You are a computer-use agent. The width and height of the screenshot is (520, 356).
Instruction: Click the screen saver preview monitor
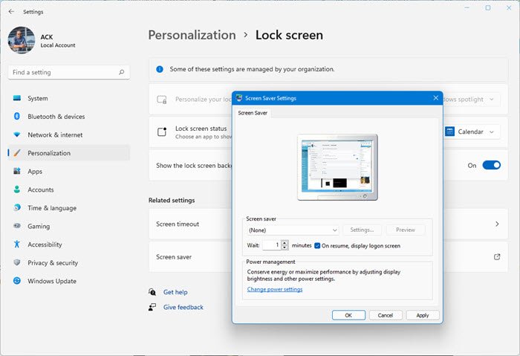point(337,167)
